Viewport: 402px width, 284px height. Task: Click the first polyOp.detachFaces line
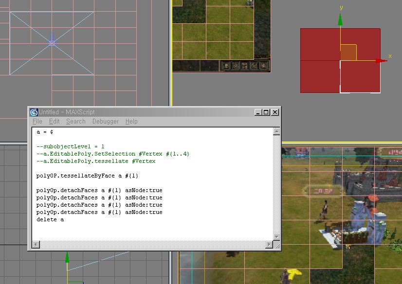click(99, 190)
